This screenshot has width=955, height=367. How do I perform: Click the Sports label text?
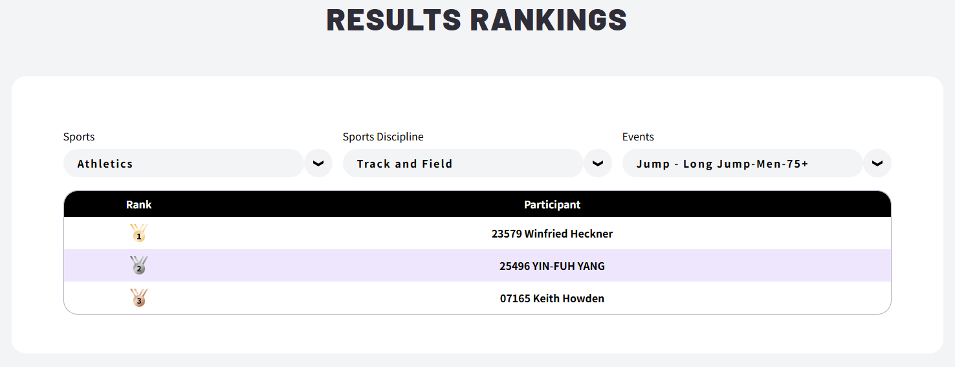[x=79, y=137]
